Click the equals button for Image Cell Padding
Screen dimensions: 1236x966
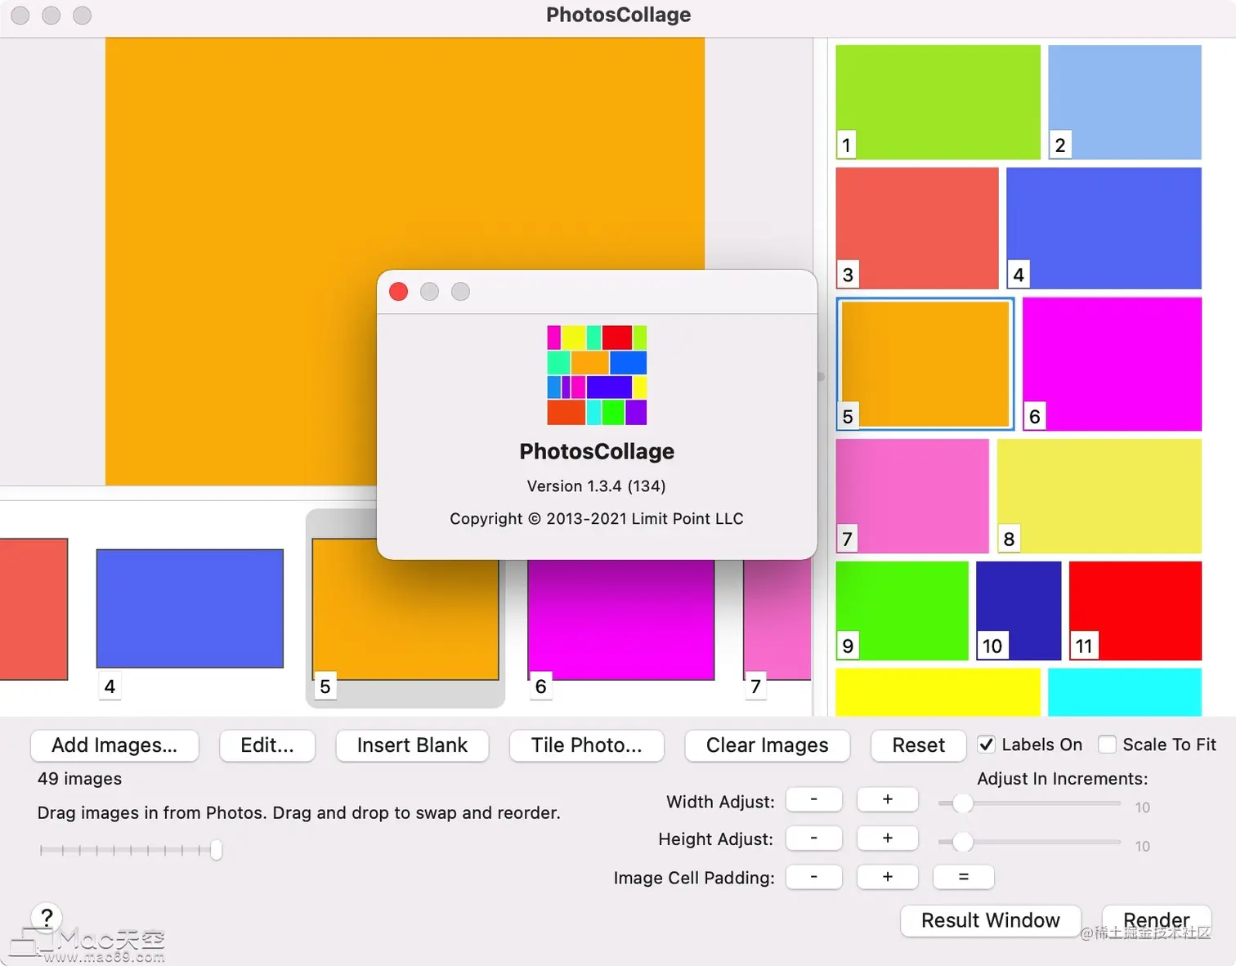pyautogui.click(x=964, y=876)
